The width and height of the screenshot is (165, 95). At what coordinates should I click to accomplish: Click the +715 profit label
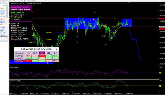(103, 36)
